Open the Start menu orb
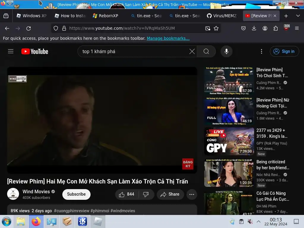This screenshot has height=228, width=304. point(7,221)
